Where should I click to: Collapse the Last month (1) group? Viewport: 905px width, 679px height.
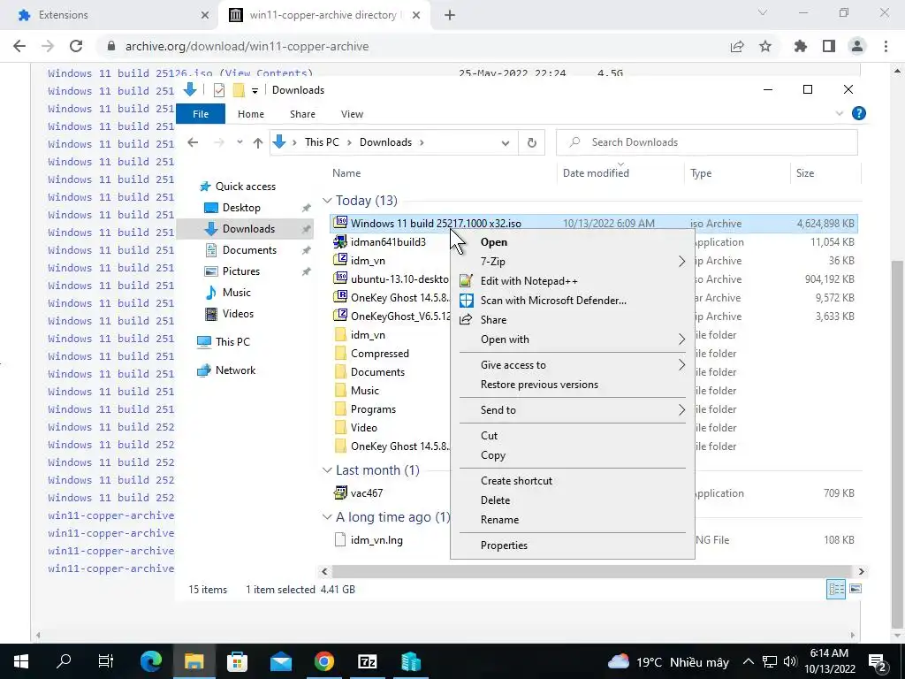(x=327, y=470)
